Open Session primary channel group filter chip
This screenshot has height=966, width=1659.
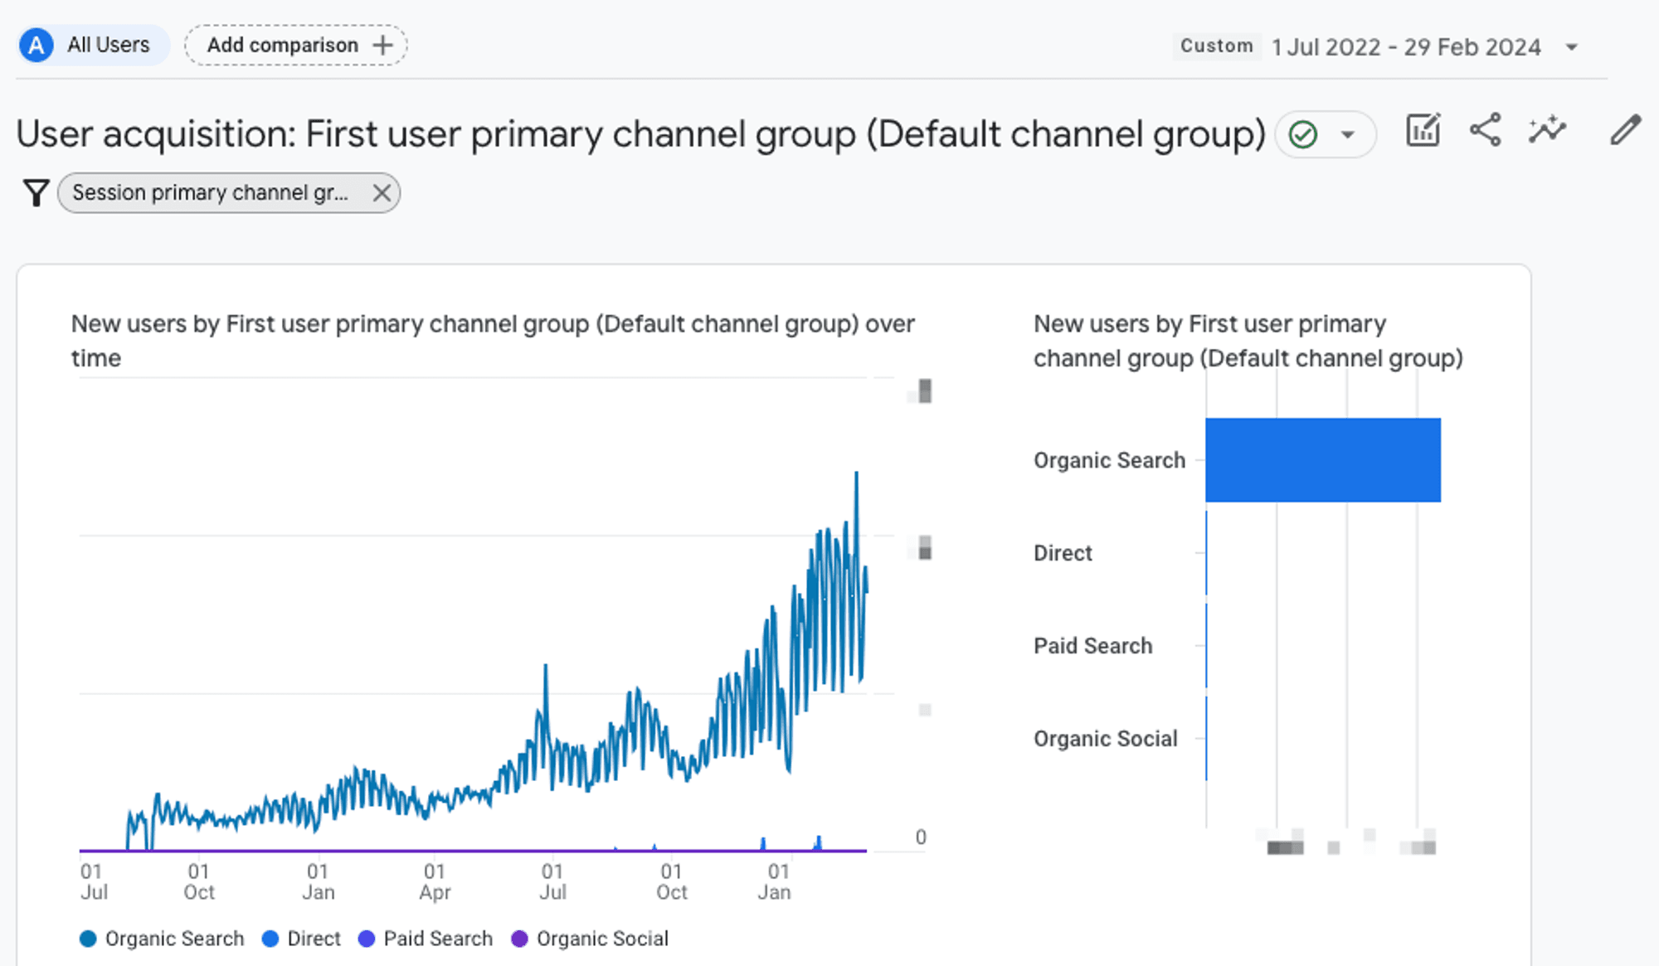(x=210, y=193)
